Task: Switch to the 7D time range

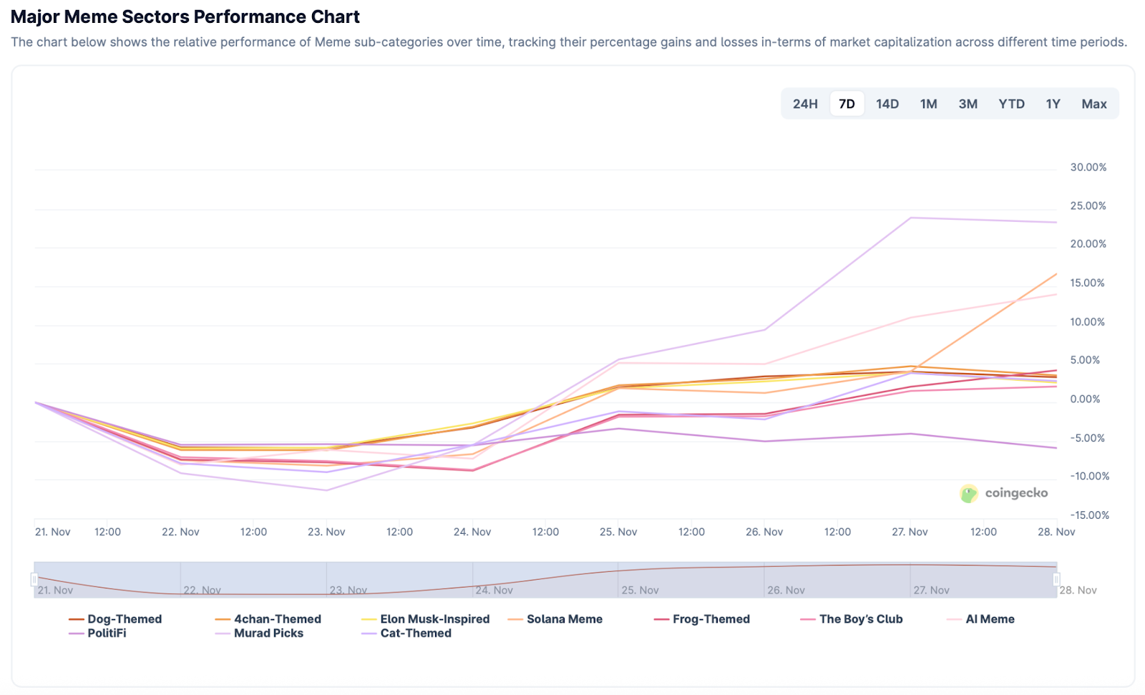Action: click(847, 104)
